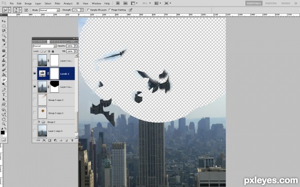Create new adjustment layer from panel bottom

click(x=55, y=140)
